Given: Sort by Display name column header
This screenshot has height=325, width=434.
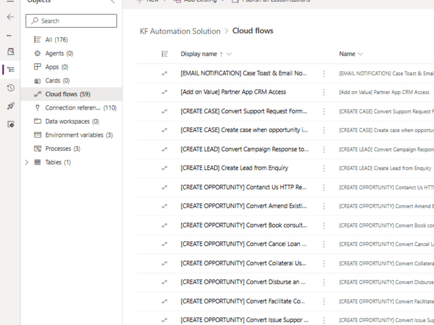Looking at the screenshot, I should coord(199,54).
